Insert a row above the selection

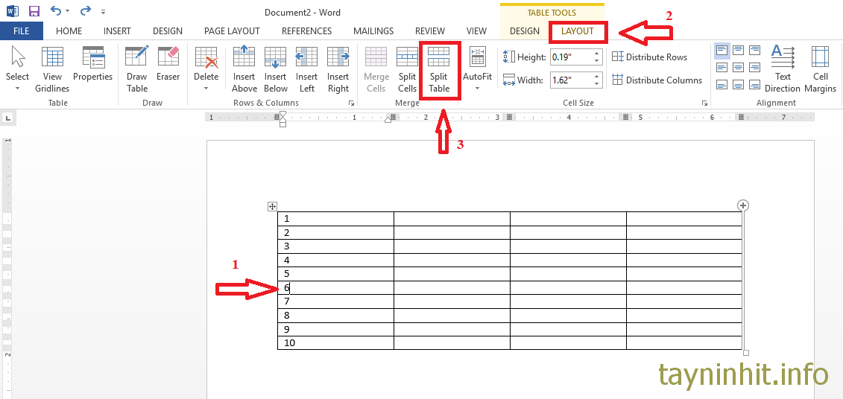244,70
